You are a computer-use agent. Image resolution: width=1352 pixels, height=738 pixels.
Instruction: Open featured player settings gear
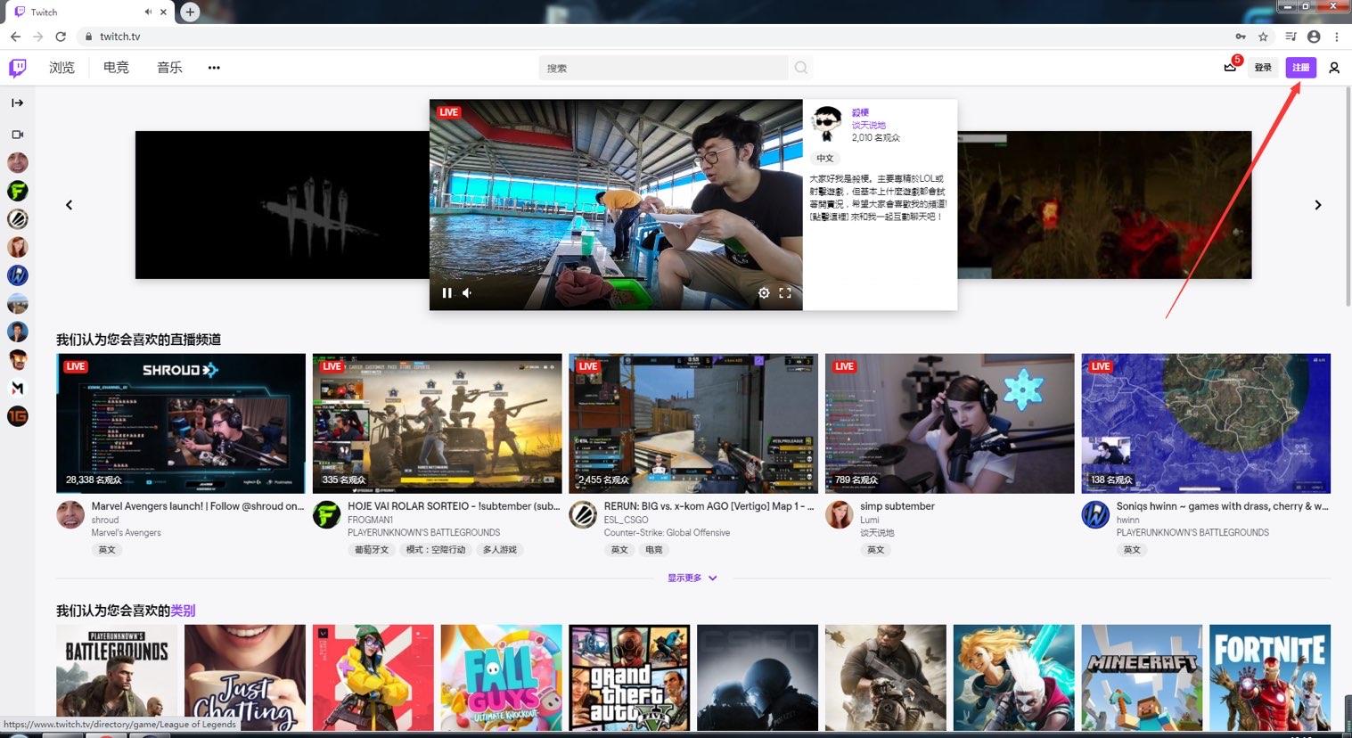[x=764, y=292]
